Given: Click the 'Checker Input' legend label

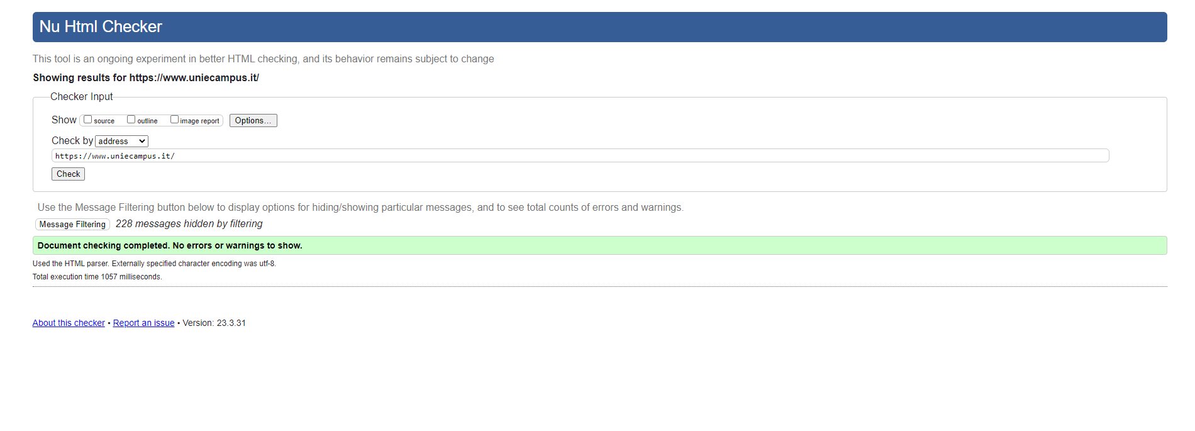Looking at the screenshot, I should [x=82, y=96].
